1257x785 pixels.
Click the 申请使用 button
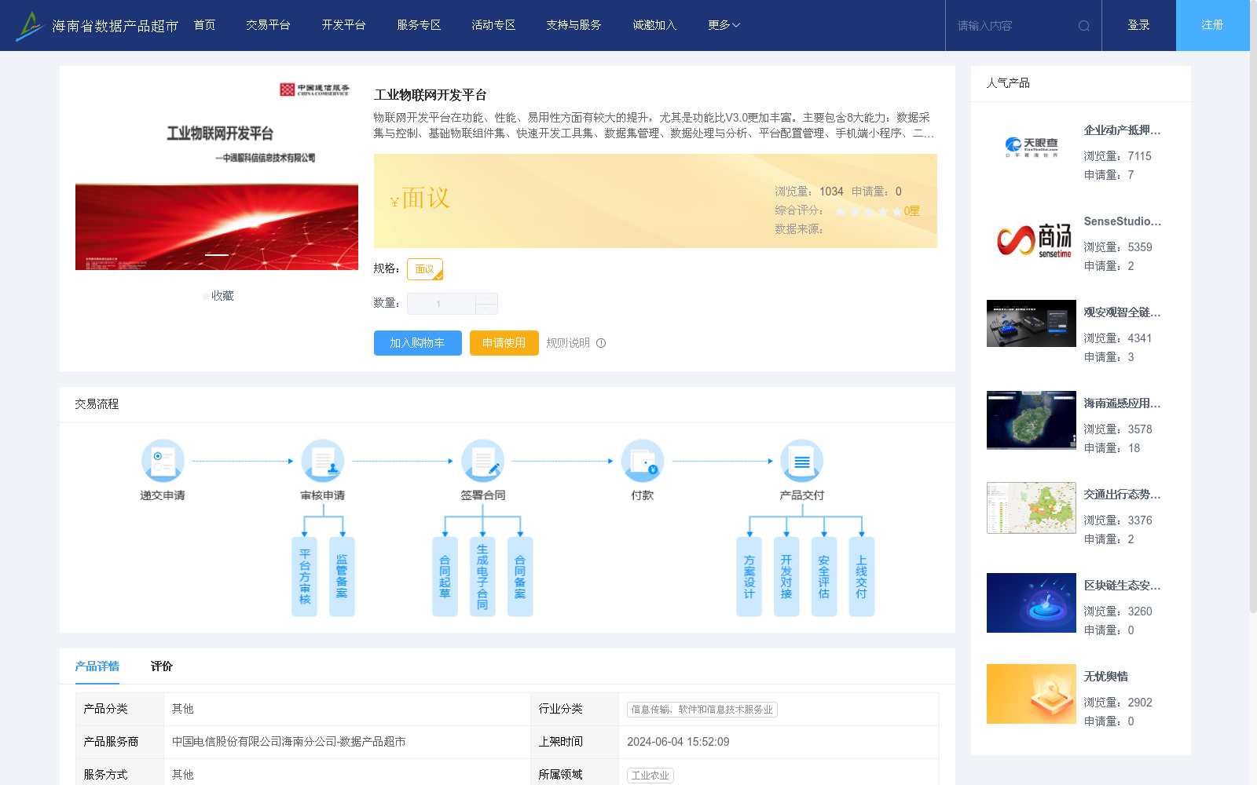[x=504, y=343]
